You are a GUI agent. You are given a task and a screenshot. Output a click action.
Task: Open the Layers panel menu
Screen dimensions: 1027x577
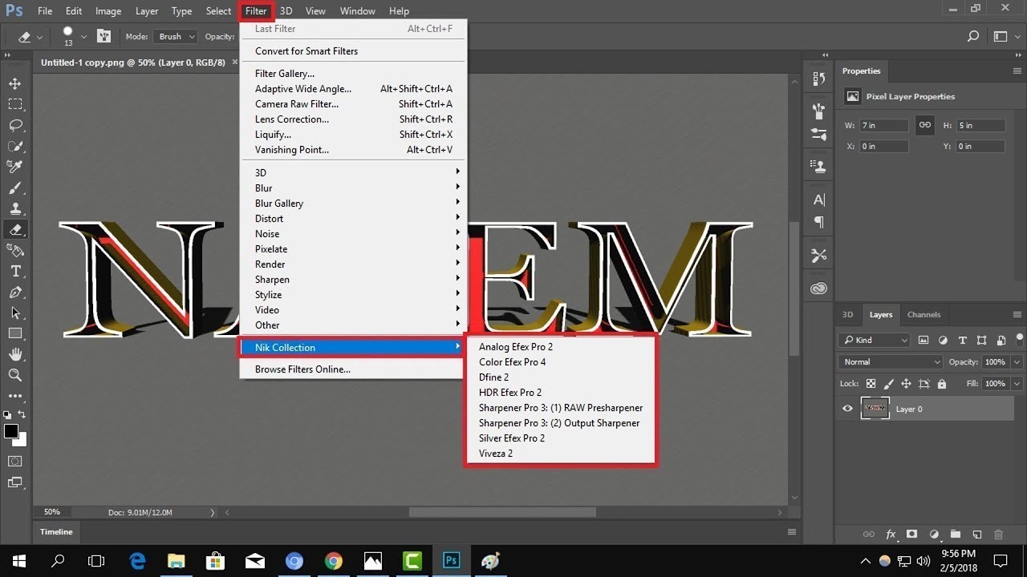click(1017, 315)
